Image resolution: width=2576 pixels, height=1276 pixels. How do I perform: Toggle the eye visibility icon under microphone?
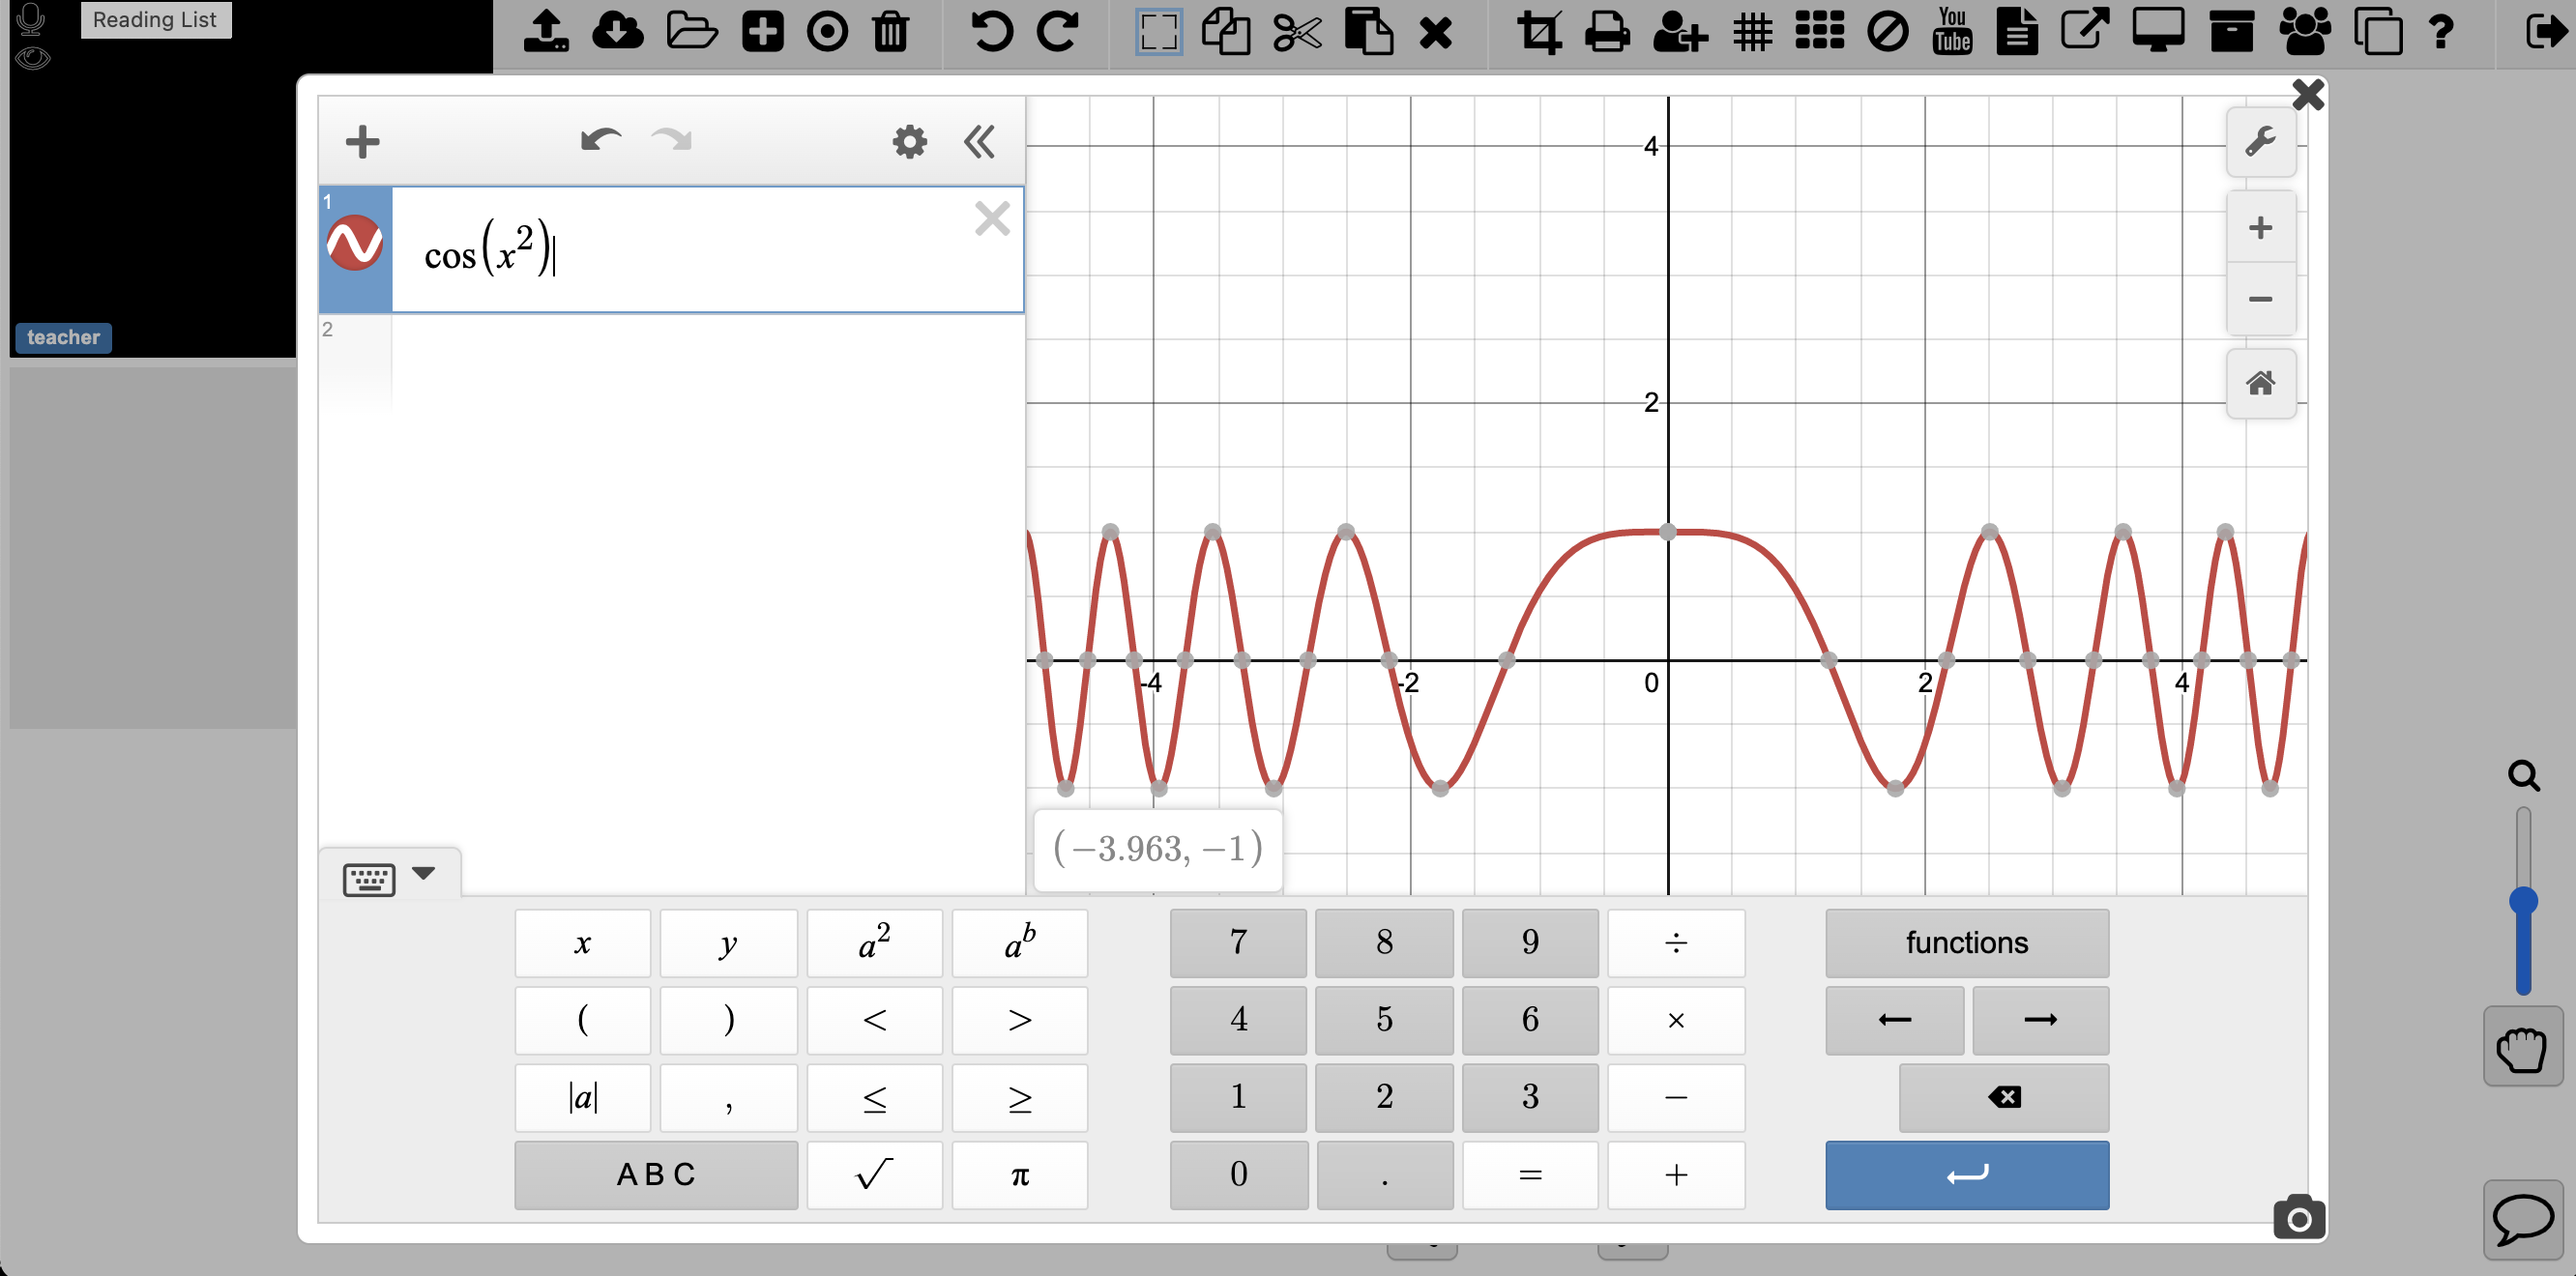31,58
